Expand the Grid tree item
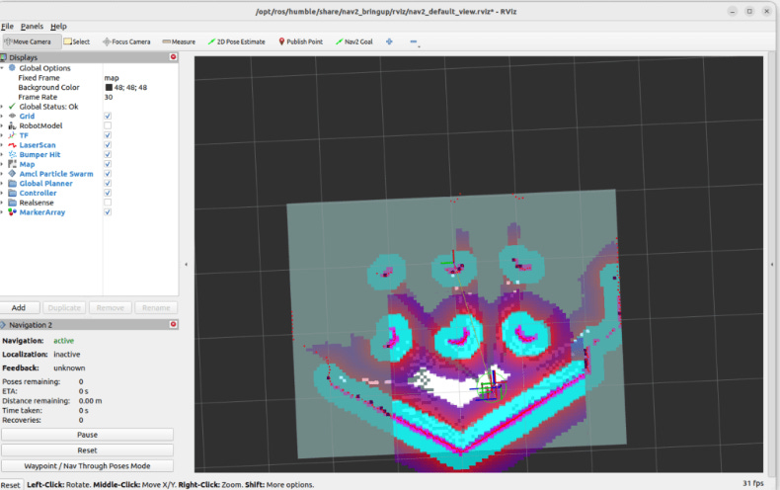 pos(2,116)
